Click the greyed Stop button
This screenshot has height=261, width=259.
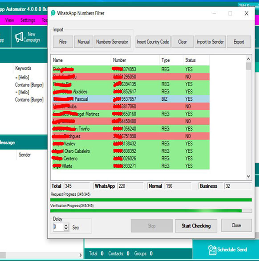[x=152, y=225]
